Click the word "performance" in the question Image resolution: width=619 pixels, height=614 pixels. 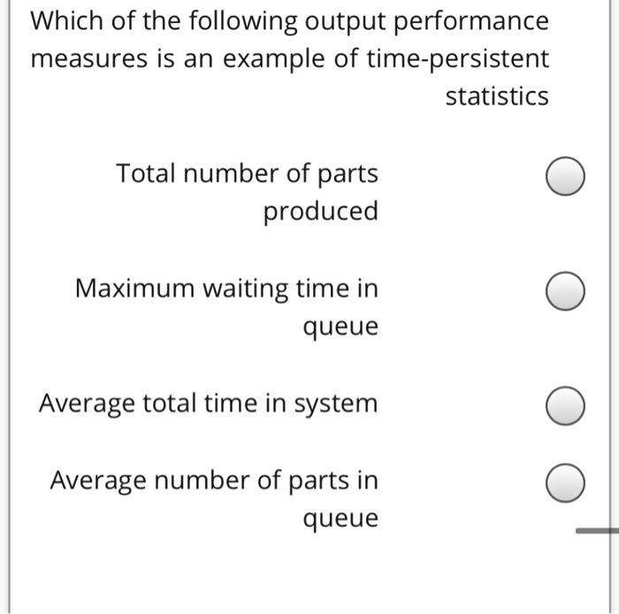pyautogui.click(x=471, y=22)
